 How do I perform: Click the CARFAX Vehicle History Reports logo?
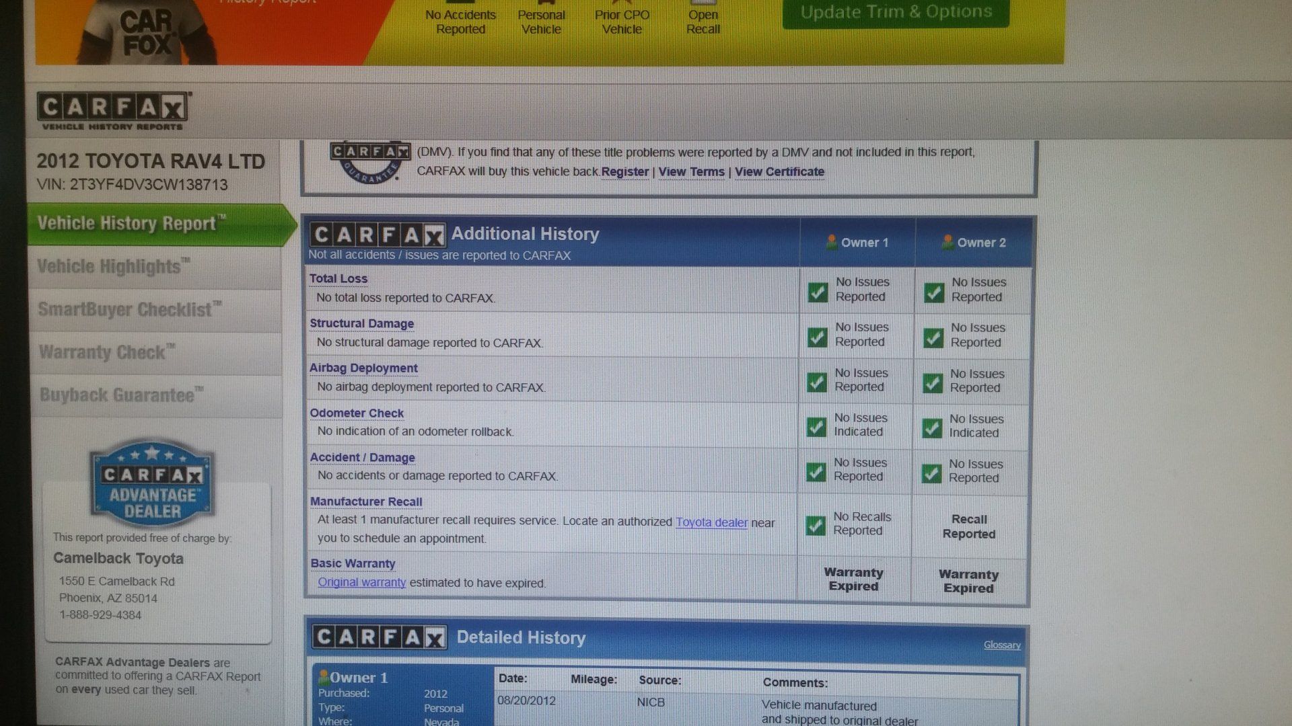(114, 111)
